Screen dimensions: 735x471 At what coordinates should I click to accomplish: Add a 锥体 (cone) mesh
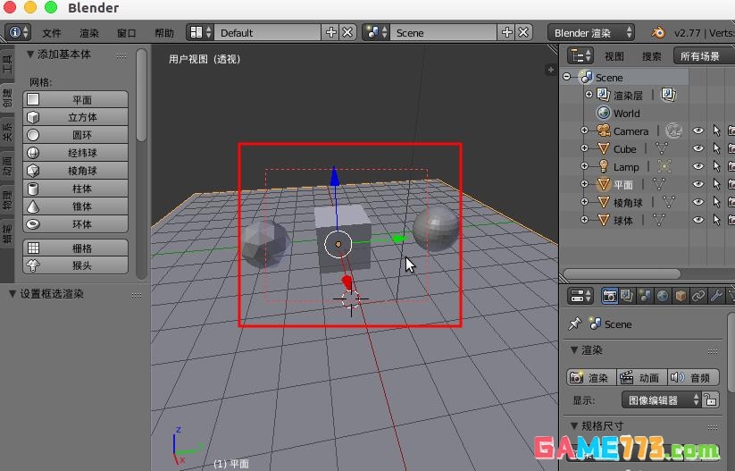click(x=76, y=206)
